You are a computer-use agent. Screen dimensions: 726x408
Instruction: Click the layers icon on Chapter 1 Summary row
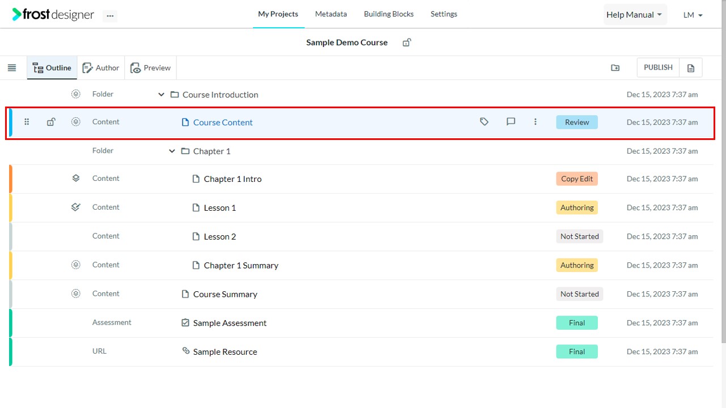76,265
